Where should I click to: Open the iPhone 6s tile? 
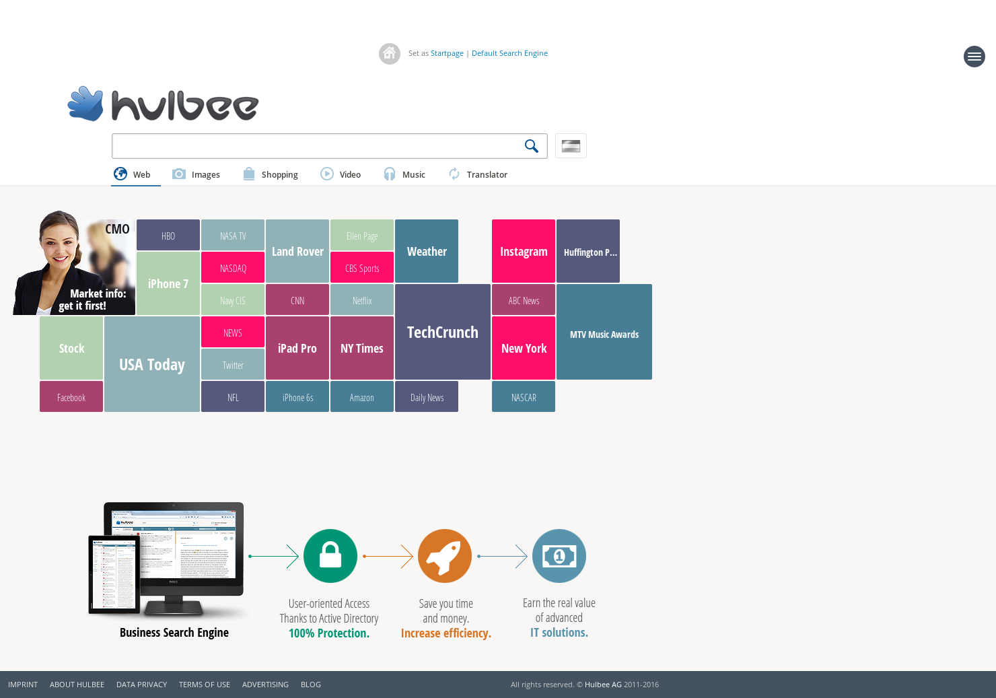[x=297, y=396]
